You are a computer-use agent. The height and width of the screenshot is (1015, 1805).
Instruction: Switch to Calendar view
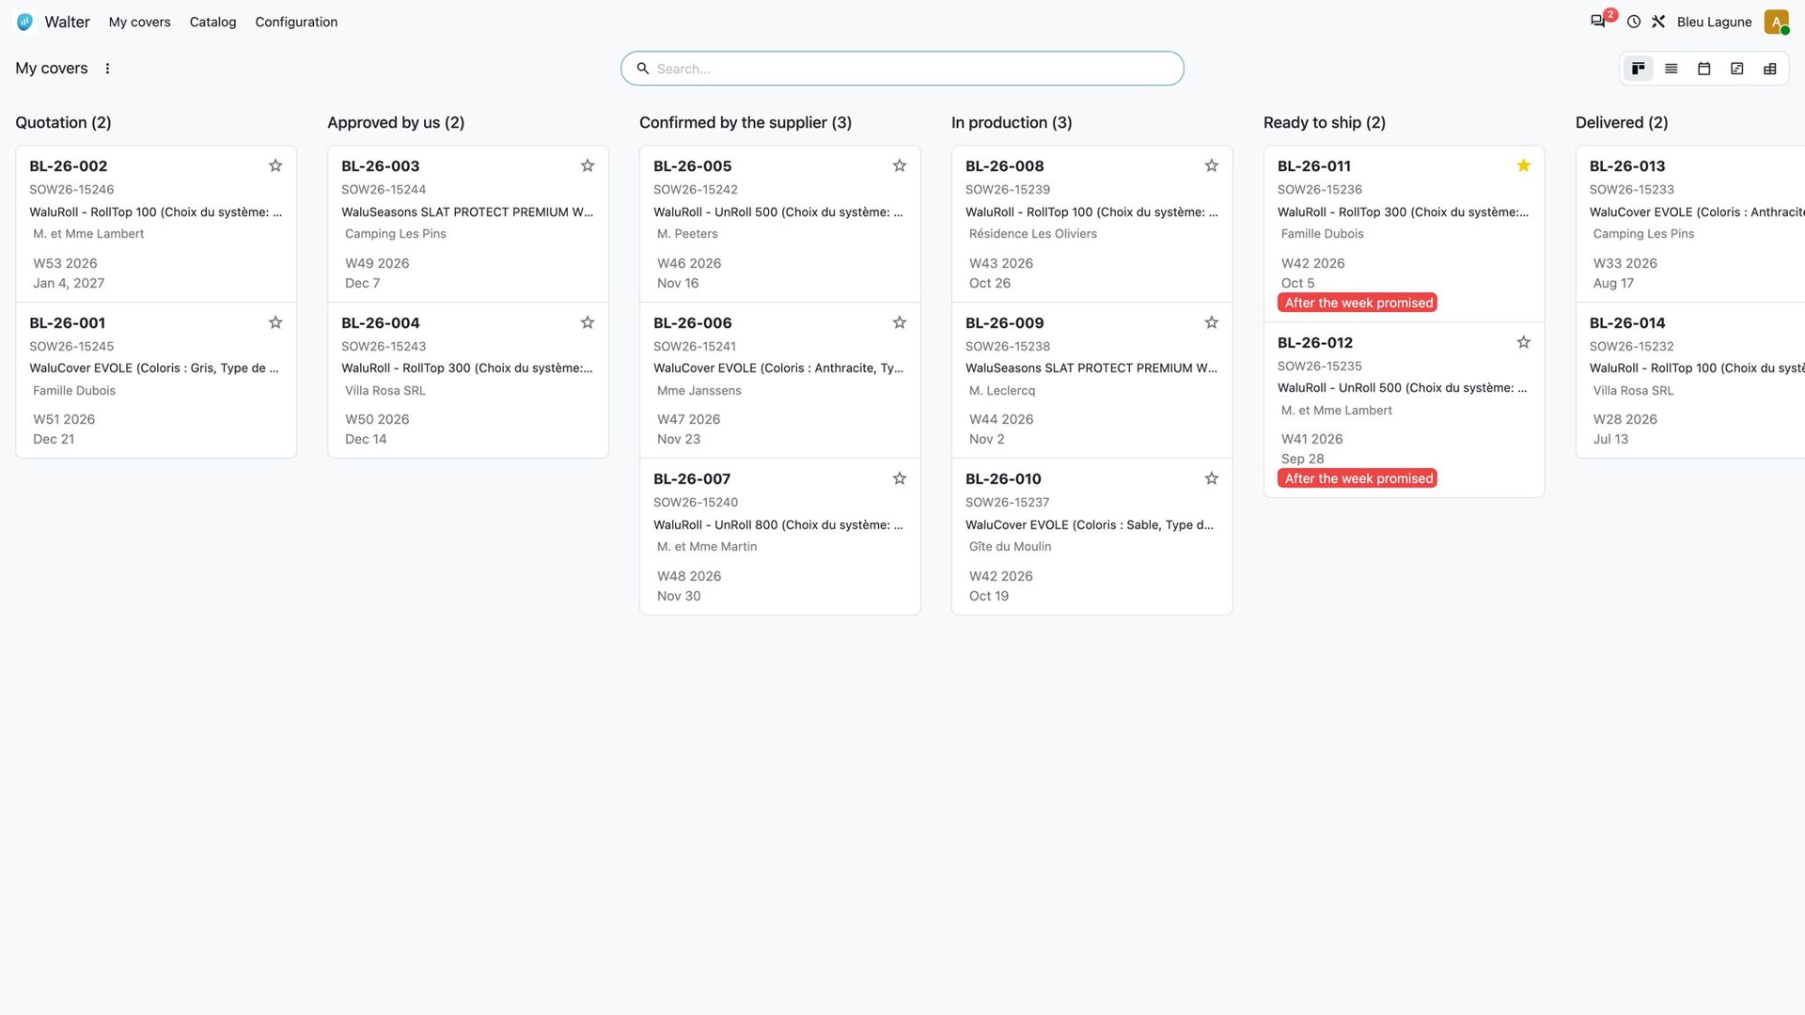click(1704, 69)
